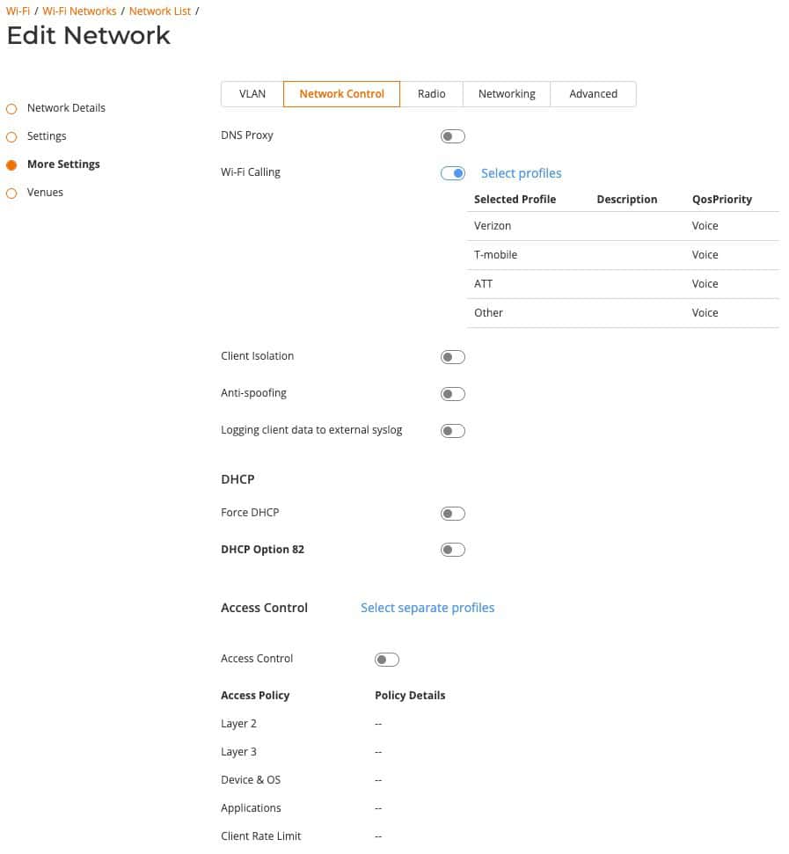Navigate to Wi-Fi Networks breadcrumb
Viewport: 789px width, 854px height.
79,11
